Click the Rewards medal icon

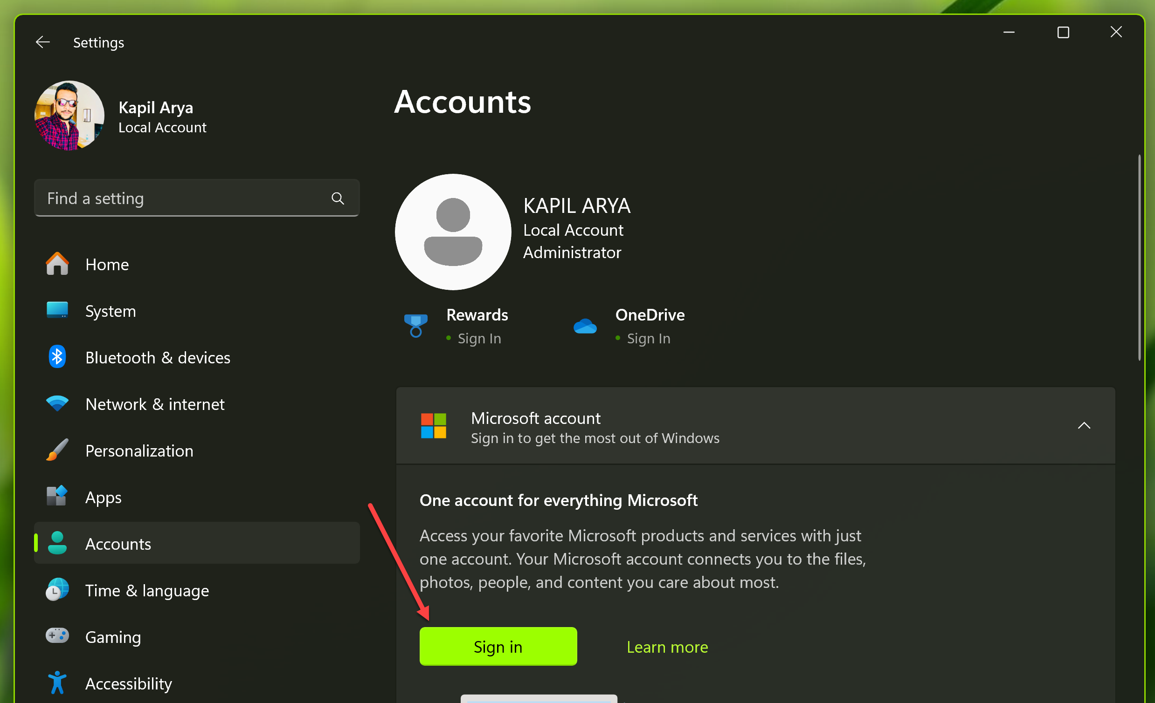(x=415, y=326)
